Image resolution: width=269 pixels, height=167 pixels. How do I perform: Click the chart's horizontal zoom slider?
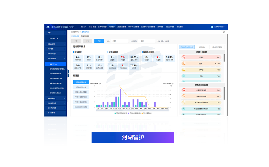[x=132, y=110]
